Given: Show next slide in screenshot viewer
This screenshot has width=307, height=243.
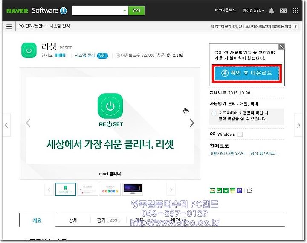Looking at the screenshot, I should click(192, 123).
